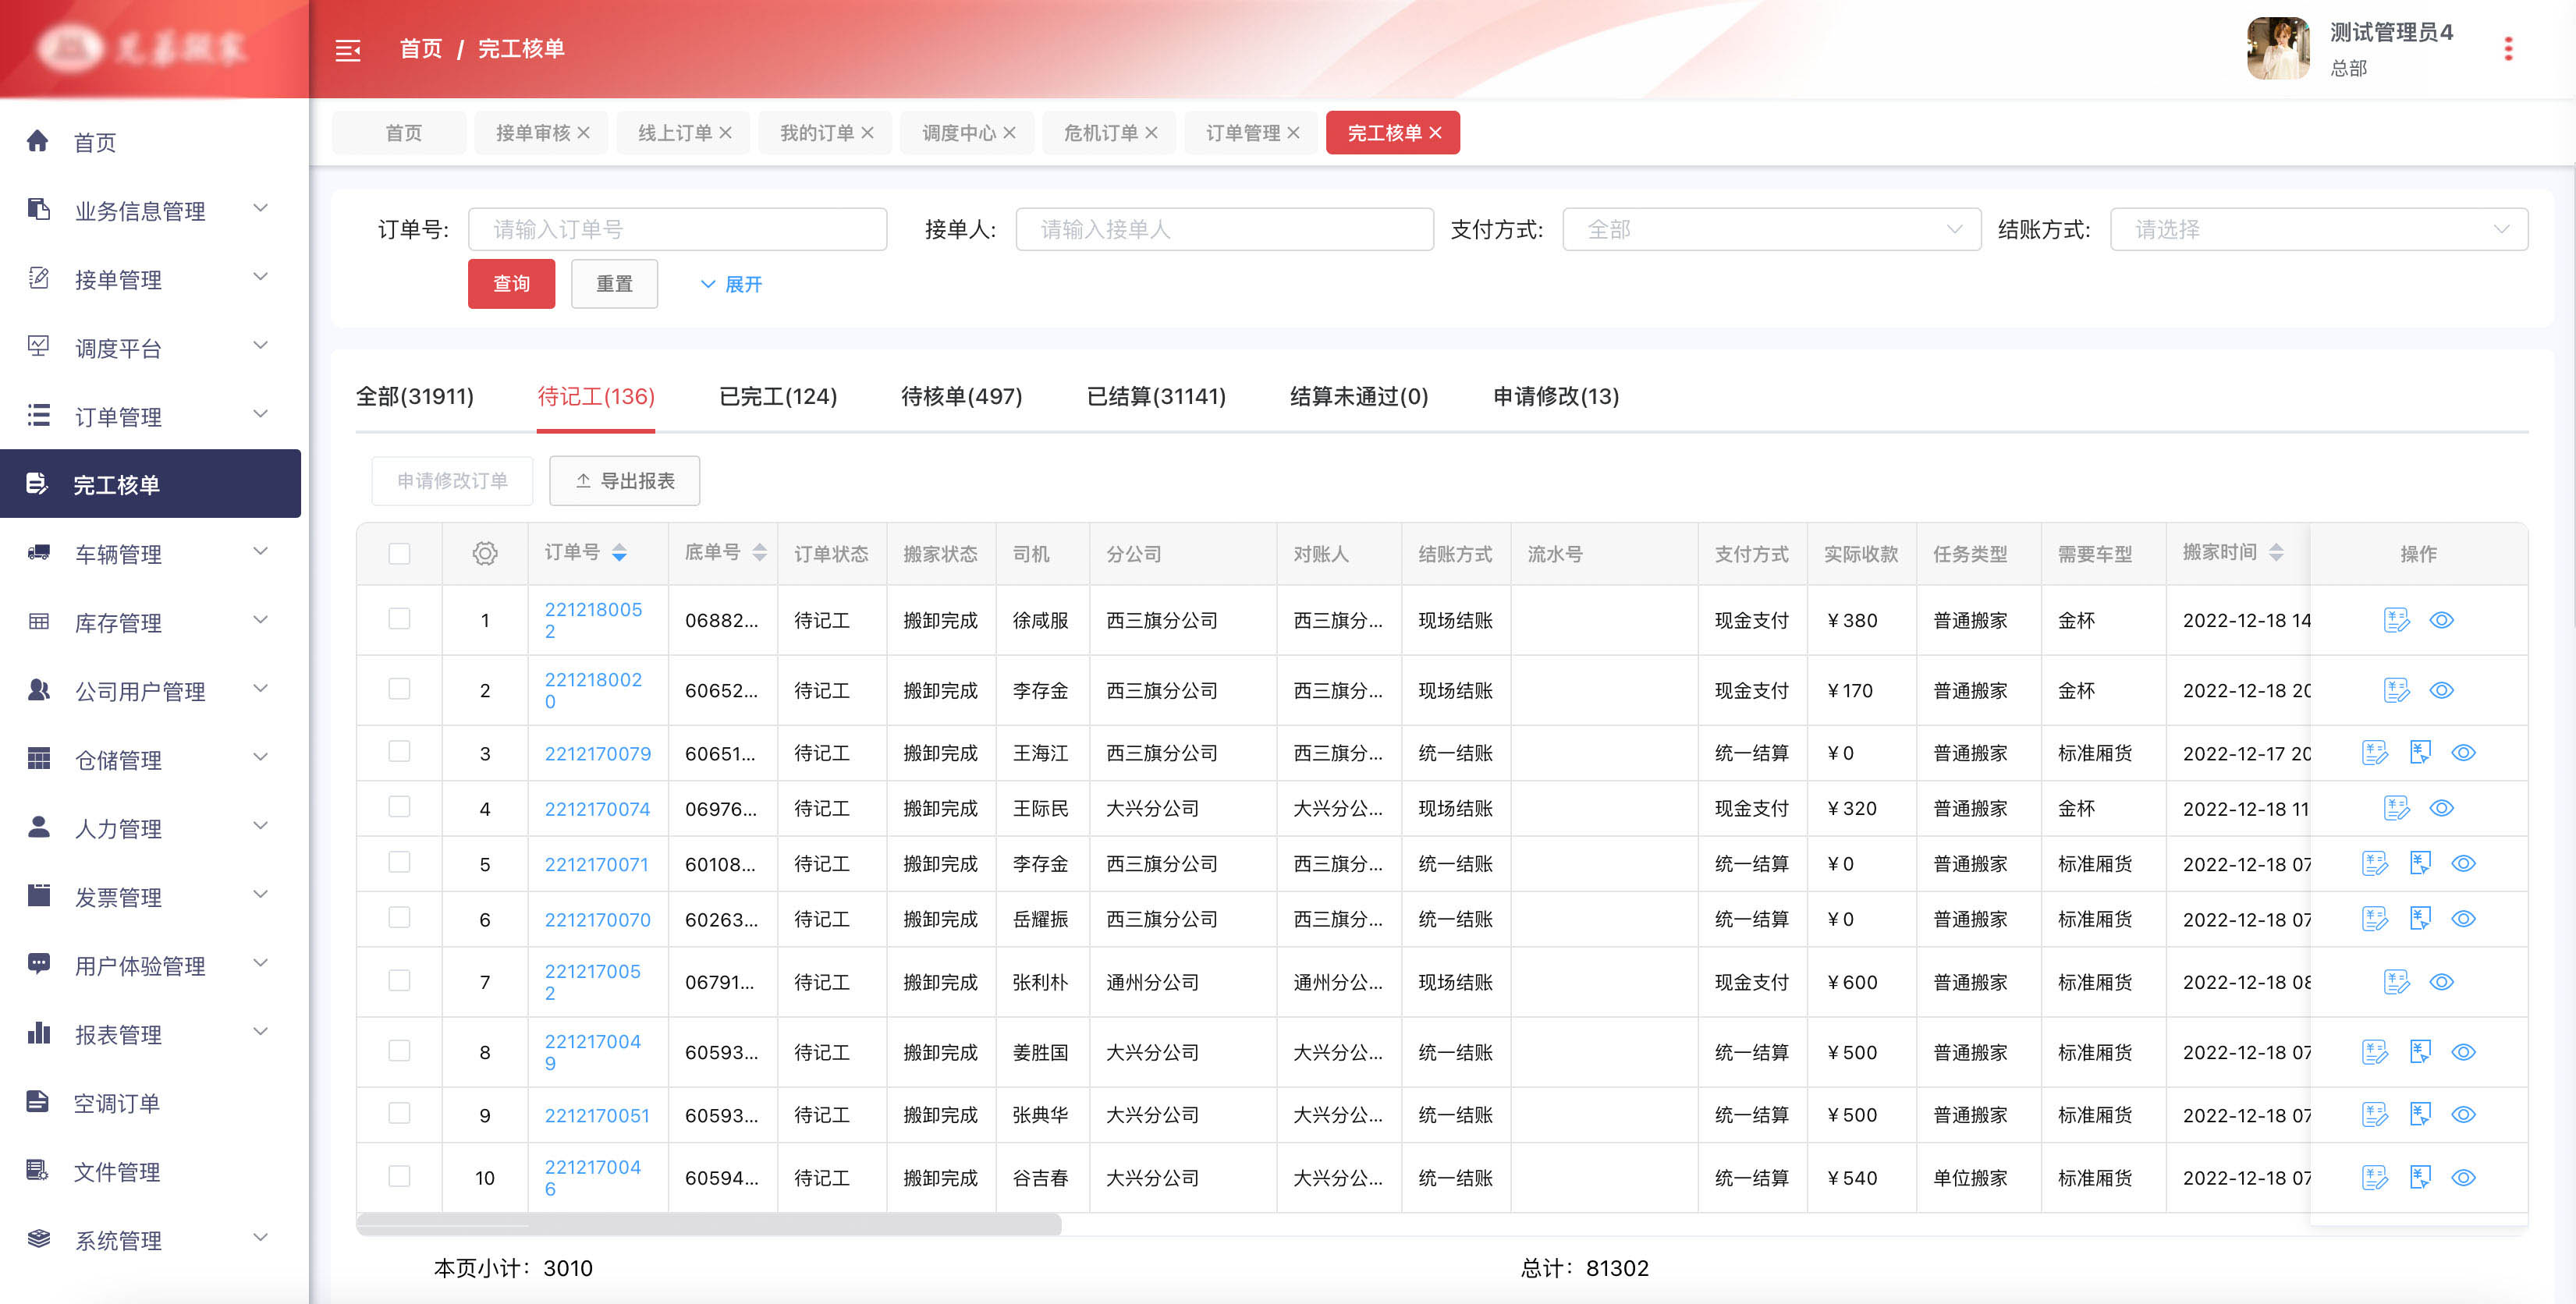
Task: Sort by 订单号 column arrows
Action: coord(619,553)
